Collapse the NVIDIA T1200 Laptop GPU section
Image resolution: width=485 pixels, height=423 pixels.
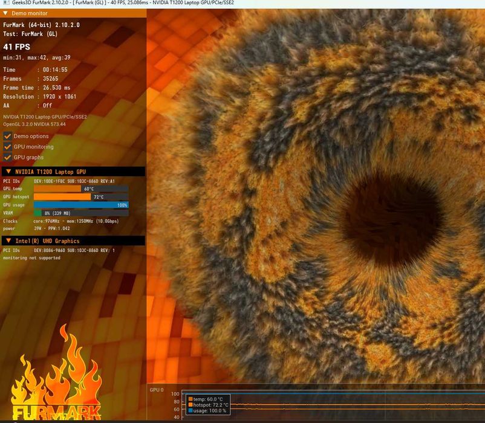[8, 172]
